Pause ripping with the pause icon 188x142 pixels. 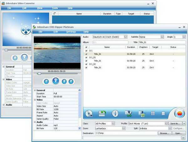153,113
